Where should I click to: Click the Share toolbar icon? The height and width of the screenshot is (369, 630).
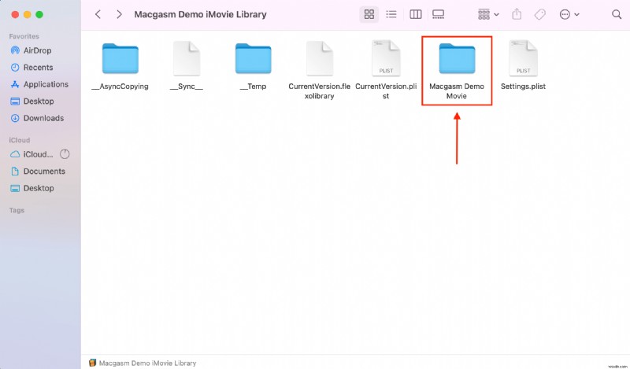click(517, 14)
